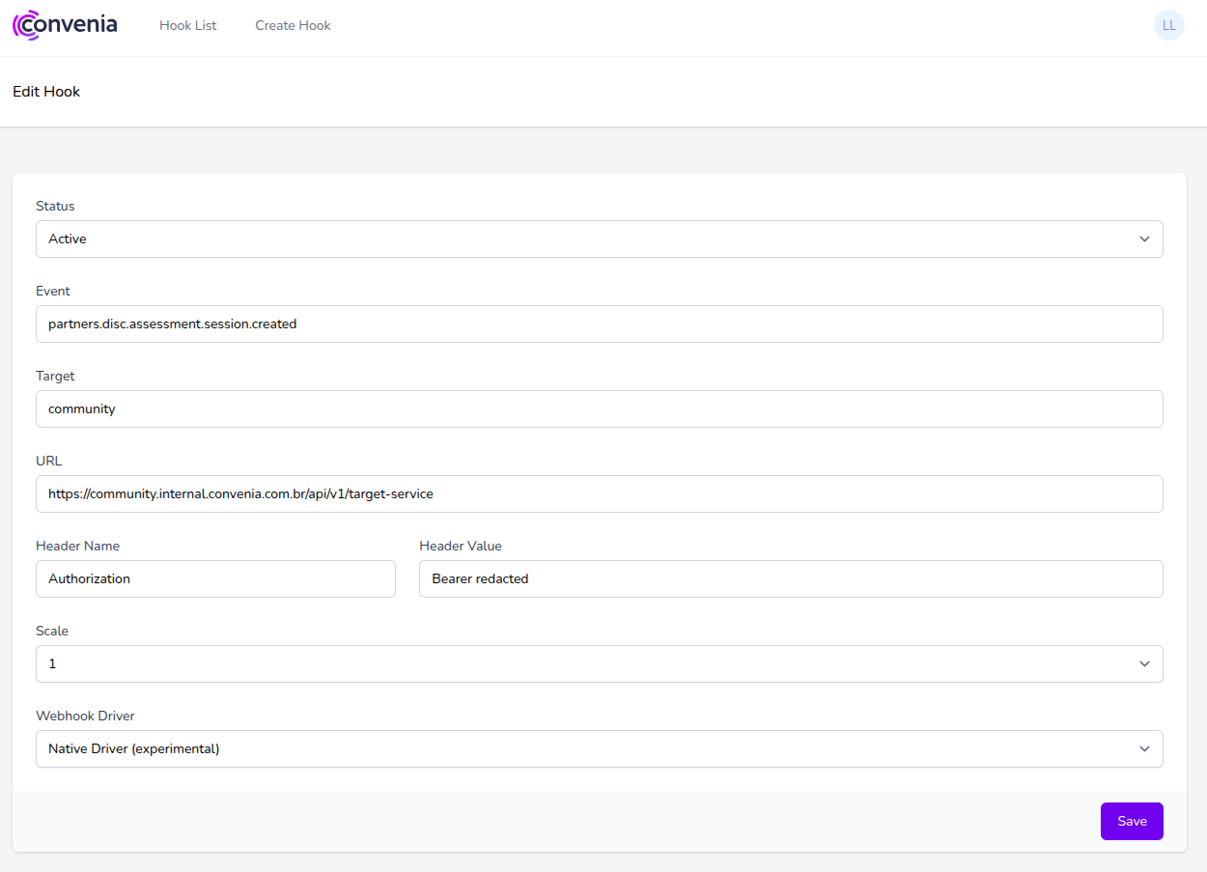
Task: Click the Header Value field
Action: click(x=791, y=578)
